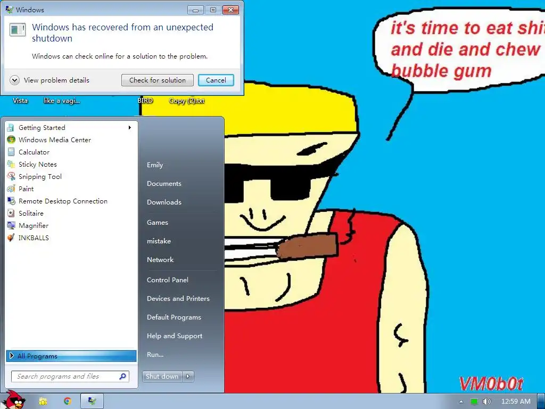Select the Windows dialog taskbar button

point(92,402)
